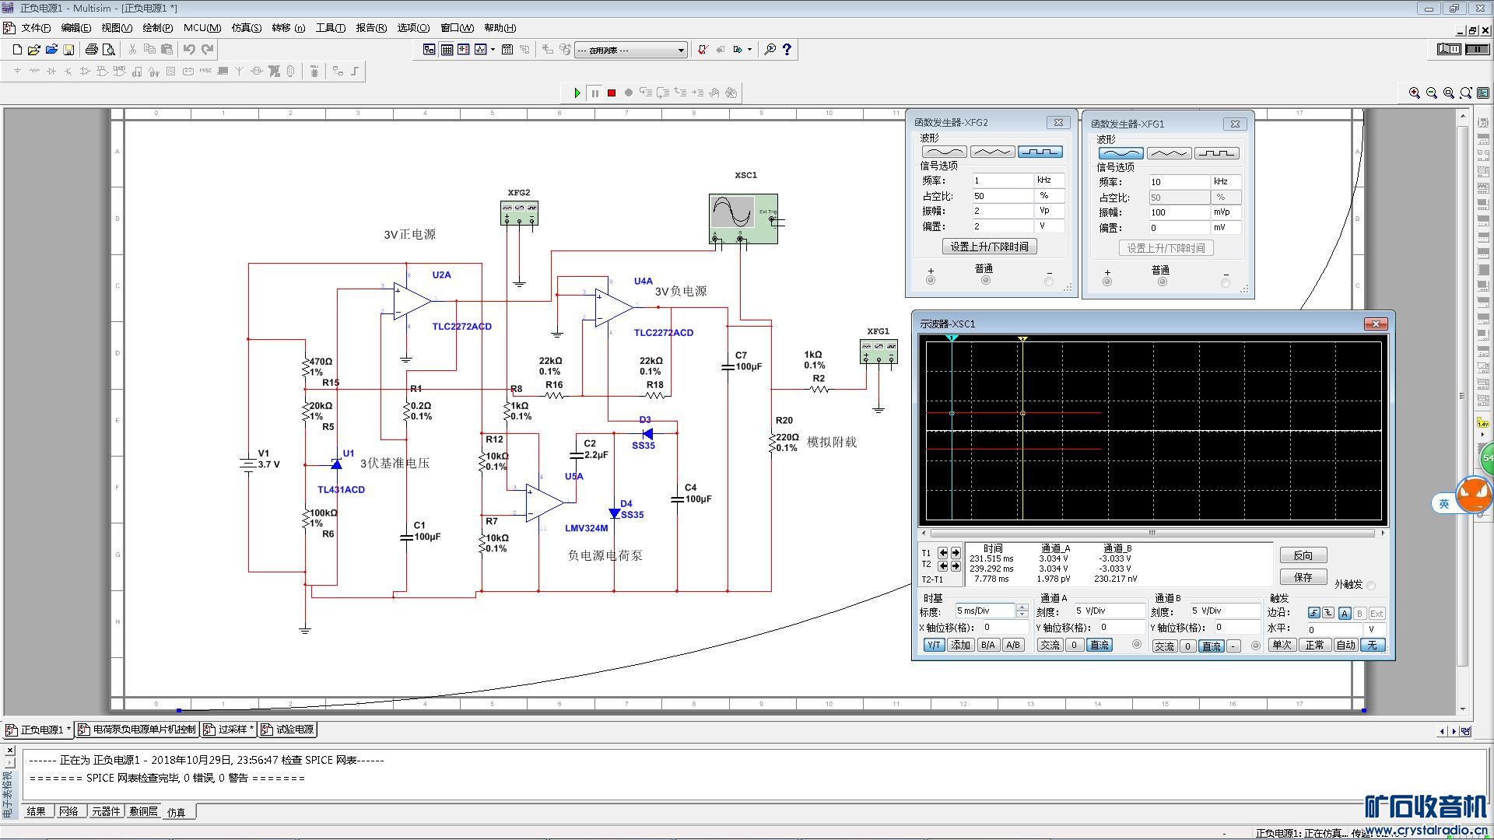Expand XFG2 frequency unit kHz dropdown
Viewport: 1494px width, 840px height.
coord(1049,180)
